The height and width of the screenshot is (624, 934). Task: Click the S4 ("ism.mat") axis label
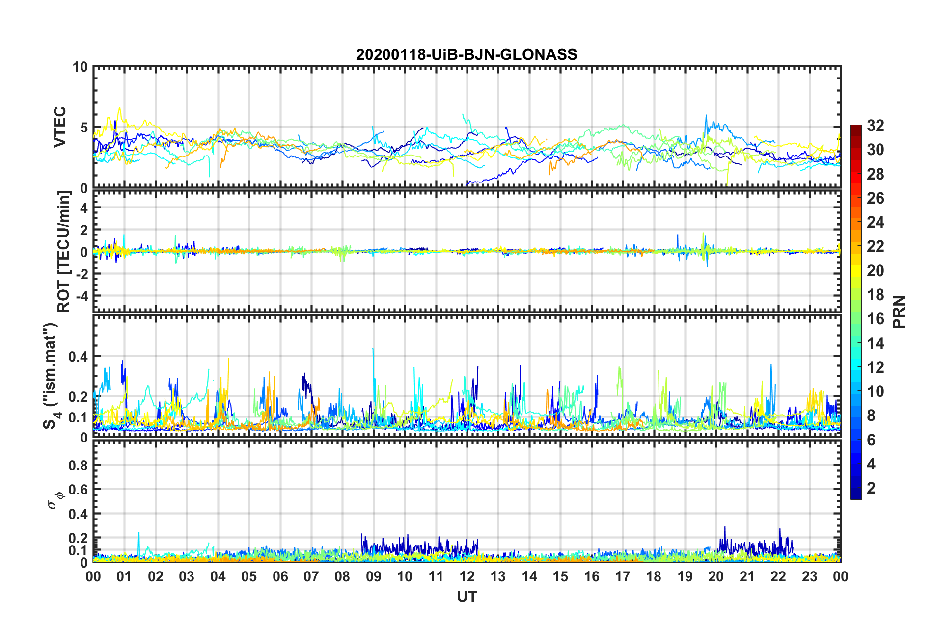(x=51, y=376)
